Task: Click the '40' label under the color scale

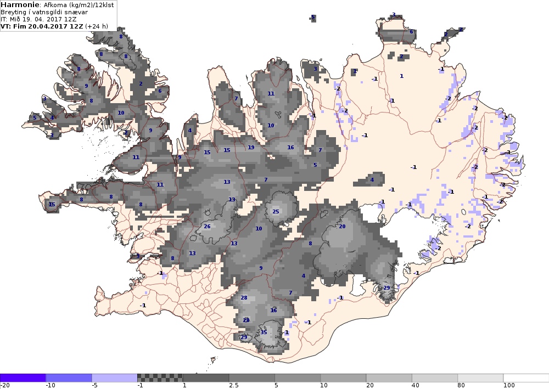Action: 416,386
